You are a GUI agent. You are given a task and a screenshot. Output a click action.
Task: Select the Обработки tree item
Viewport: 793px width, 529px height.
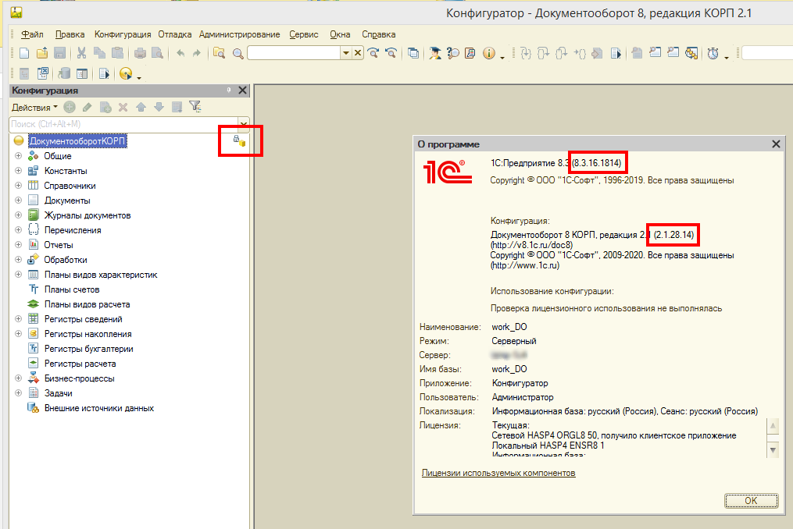66,260
